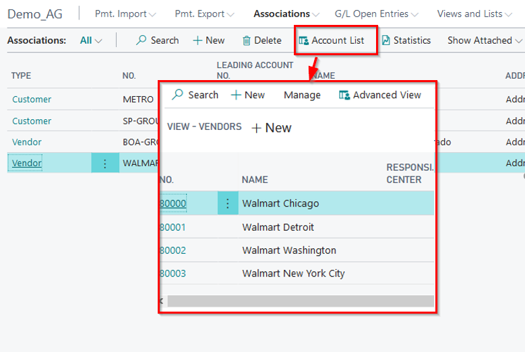Image resolution: width=525 pixels, height=352 pixels.
Task: Open the Views and Lists dropdown
Action: [474, 13]
